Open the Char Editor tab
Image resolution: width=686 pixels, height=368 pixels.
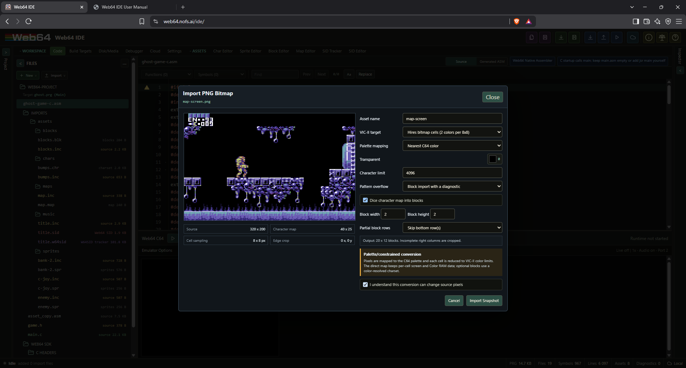(x=223, y=51)
